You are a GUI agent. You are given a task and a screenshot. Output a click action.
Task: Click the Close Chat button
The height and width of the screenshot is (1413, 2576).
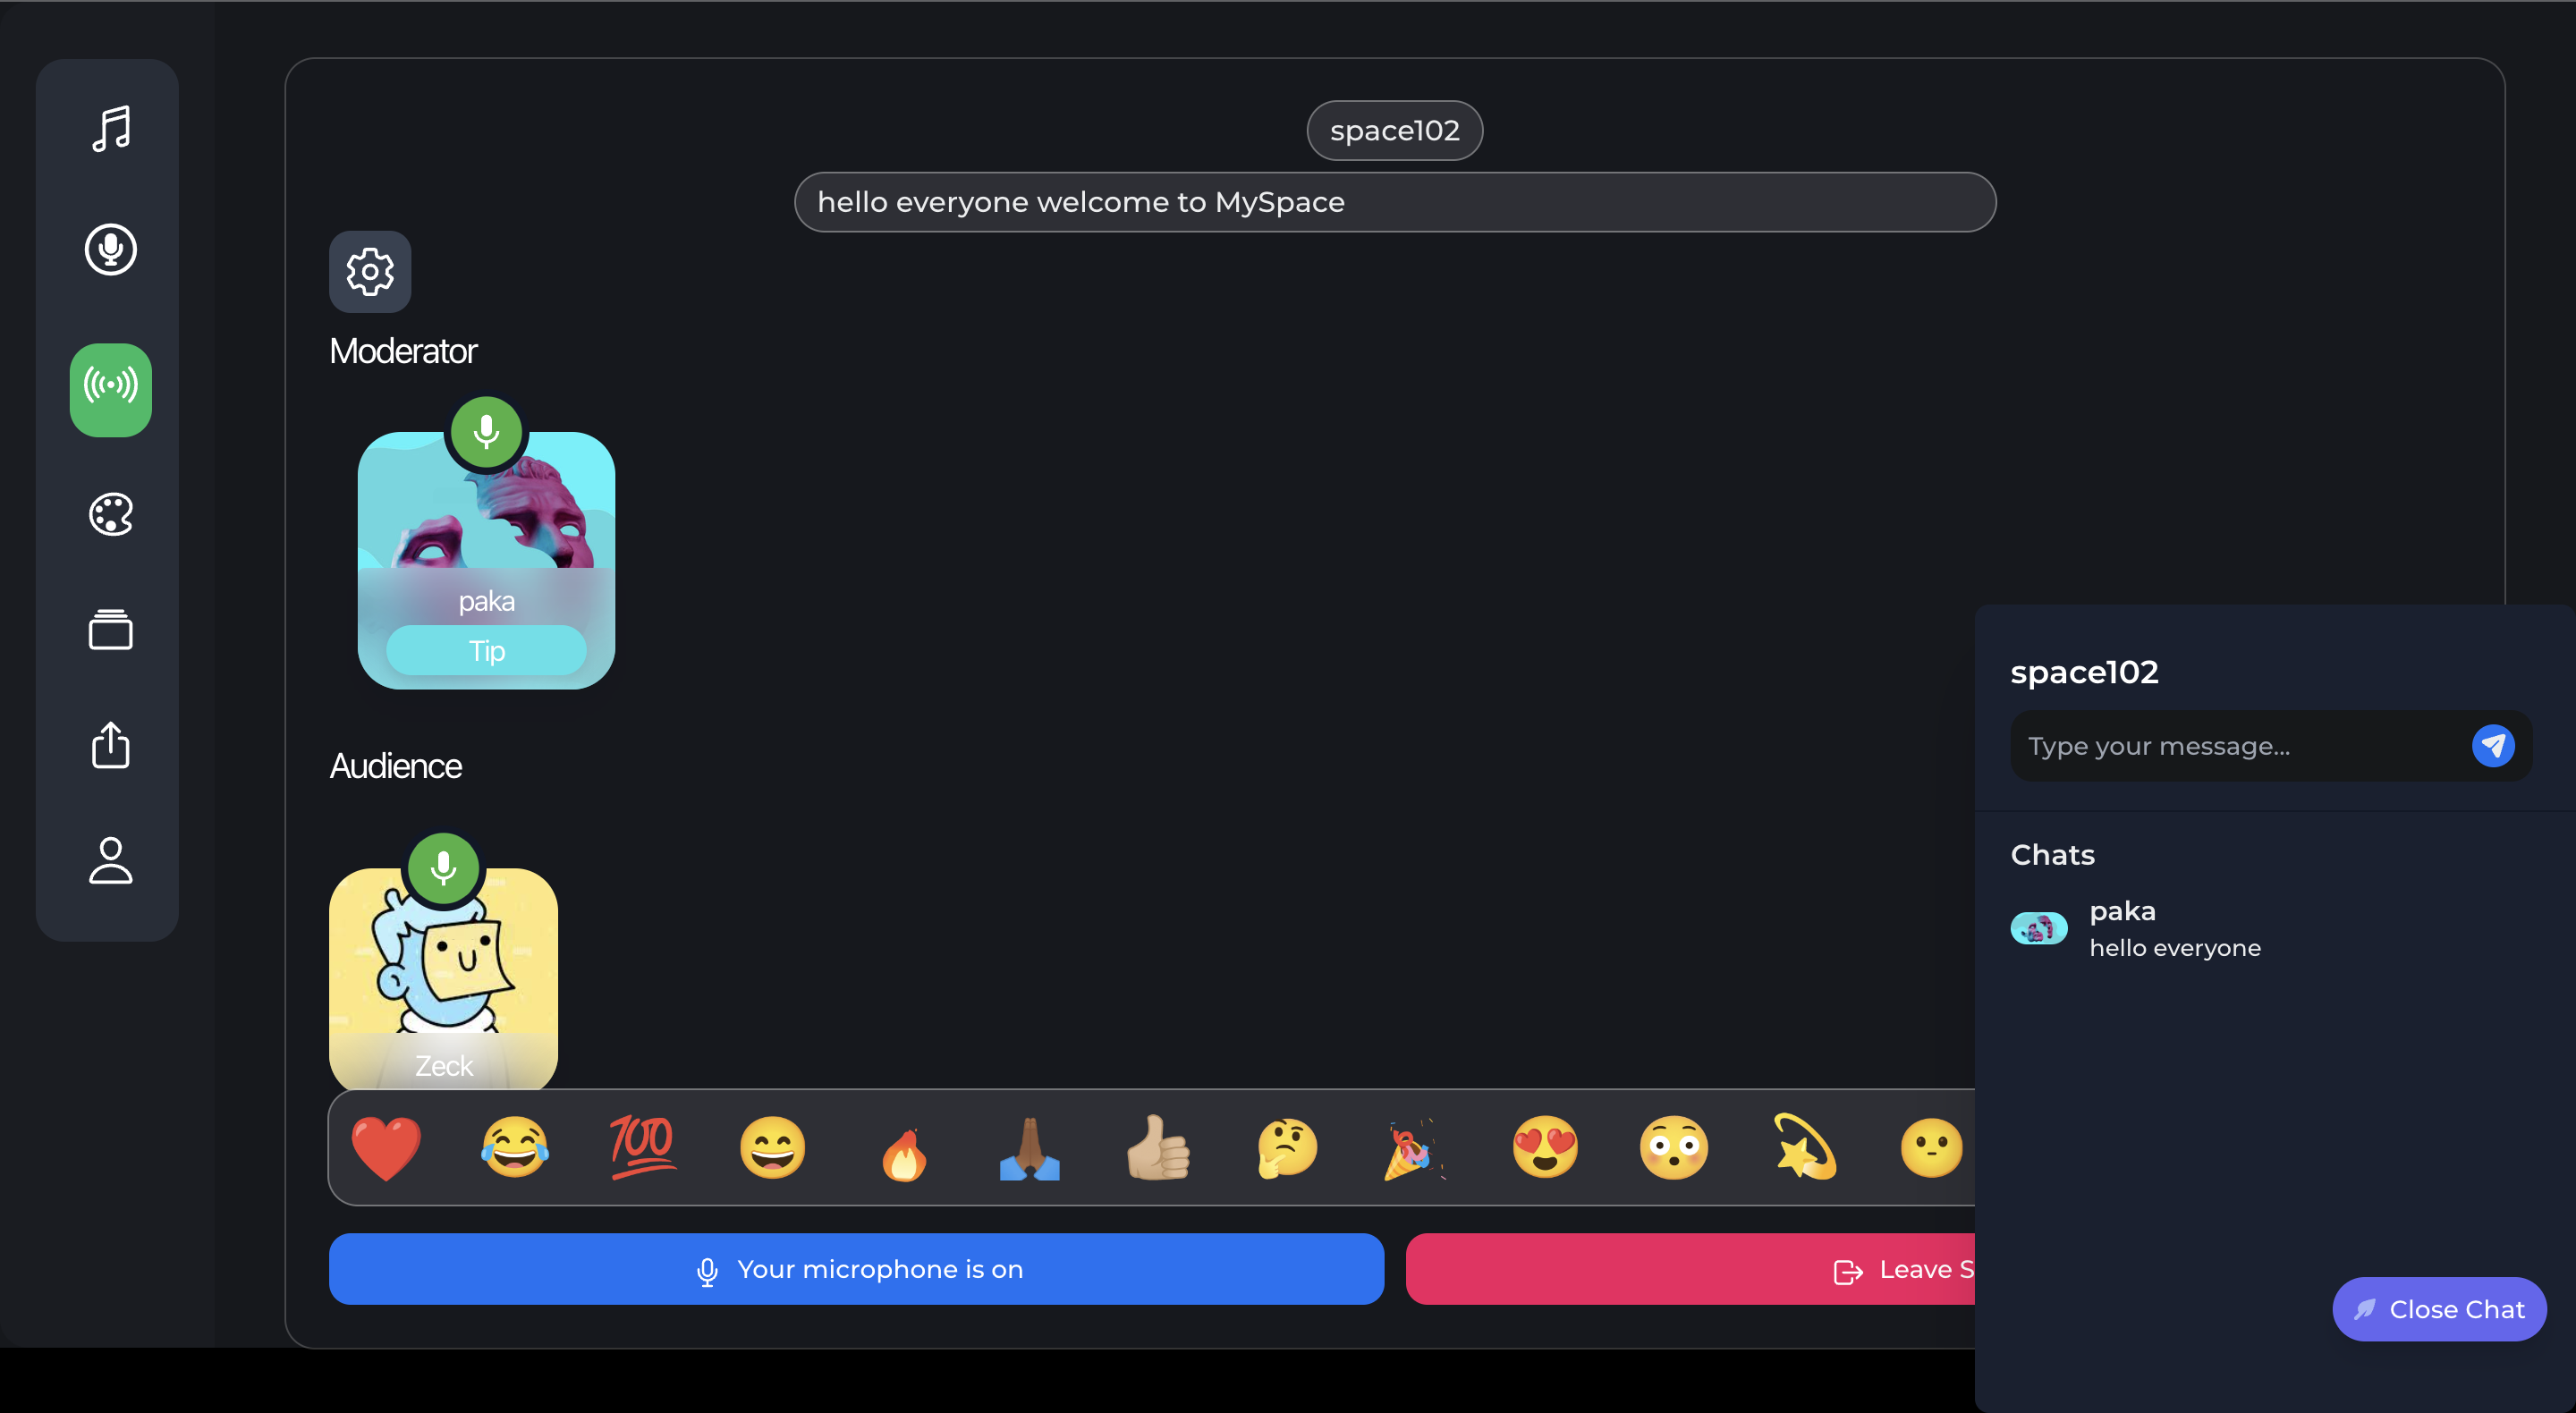click(x=2438, y=1308)
